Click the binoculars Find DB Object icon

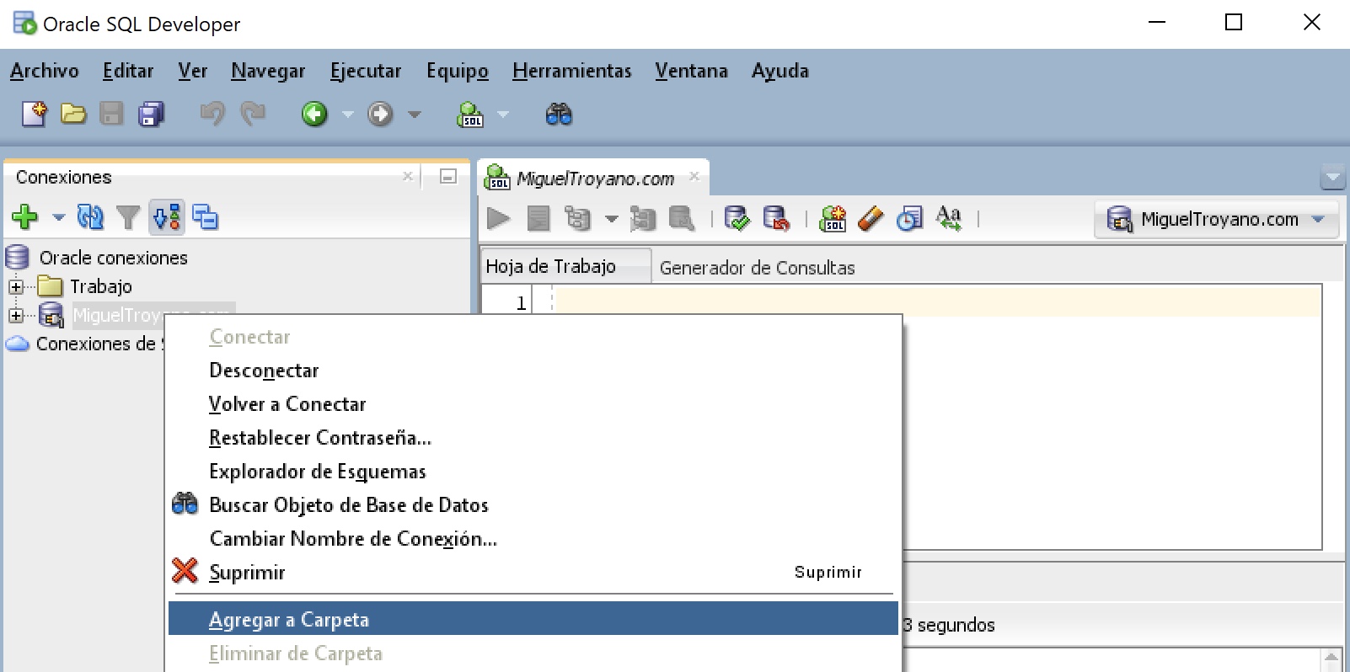tap(559, 114)
